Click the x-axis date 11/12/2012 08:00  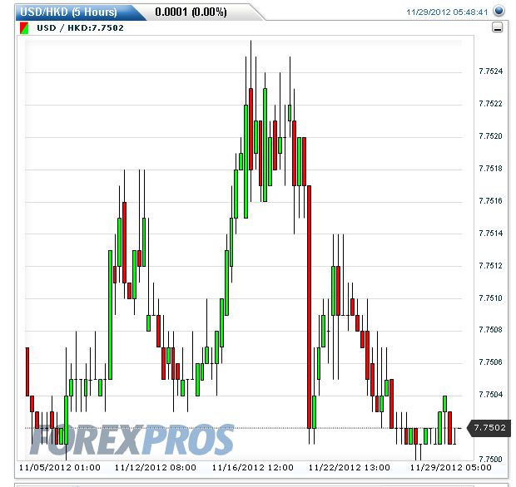156,467
